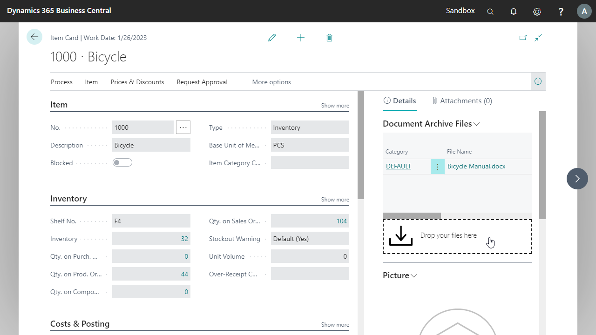Open the No. field ellipsis lookup

(183, 127)
